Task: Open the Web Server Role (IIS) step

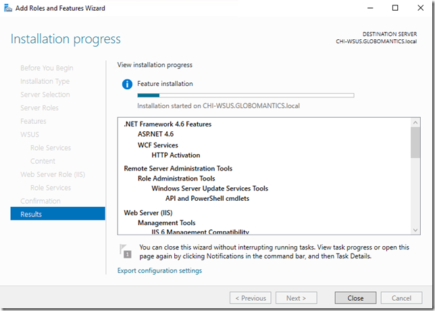Action: click(53, 174)
